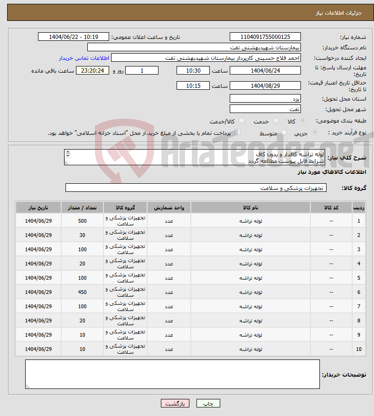Image resolution: width=374 pixels, height=416 pixels.
Task: Select the متوسط purchase type radio
Action: coord(284,132)
